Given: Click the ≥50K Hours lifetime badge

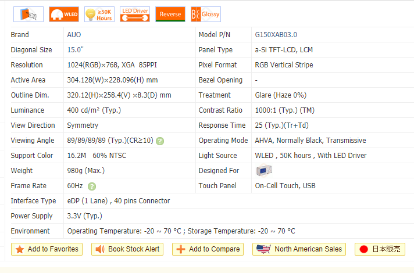Looking at the screenshot, I should coord(99,14).
